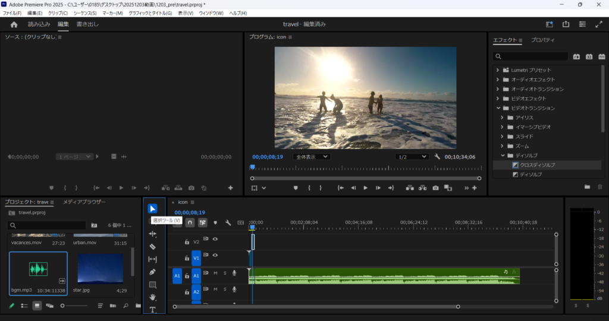
Task: Select the Type tool
Action: coord(152,309)
